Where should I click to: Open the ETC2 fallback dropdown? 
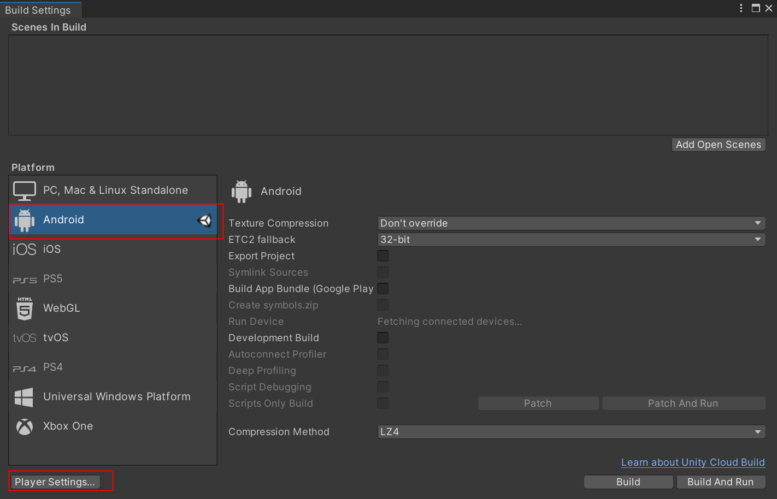572,240
